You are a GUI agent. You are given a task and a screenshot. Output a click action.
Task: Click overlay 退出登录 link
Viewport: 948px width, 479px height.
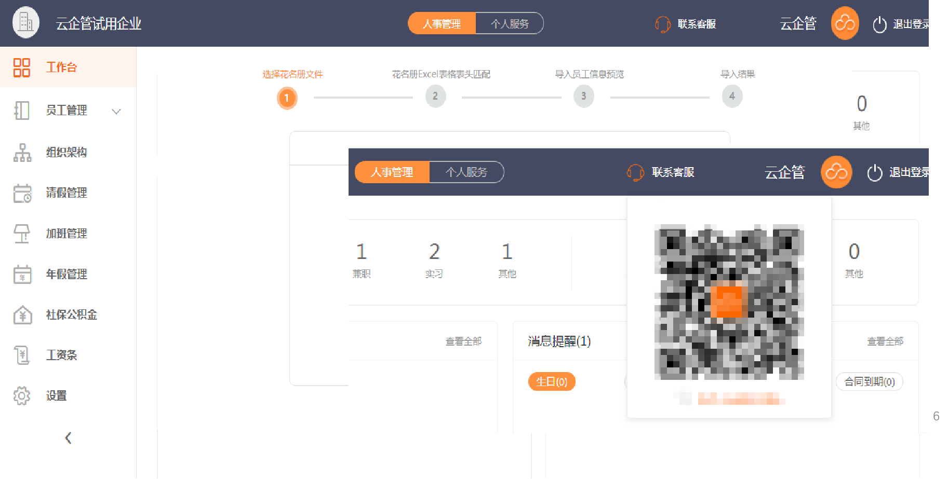(x=909, y=172)
